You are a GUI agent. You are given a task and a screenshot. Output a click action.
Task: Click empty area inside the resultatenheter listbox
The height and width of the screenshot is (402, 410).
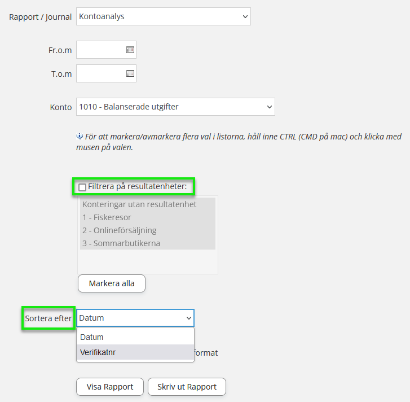tap(147, 262)
